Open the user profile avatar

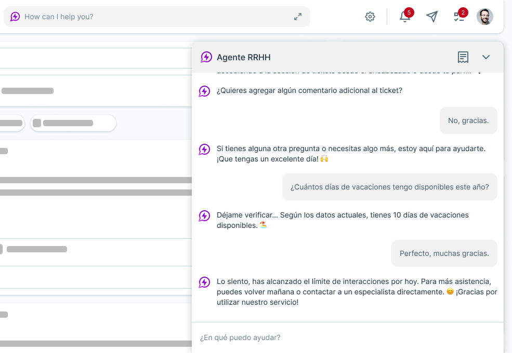point(484,17)
